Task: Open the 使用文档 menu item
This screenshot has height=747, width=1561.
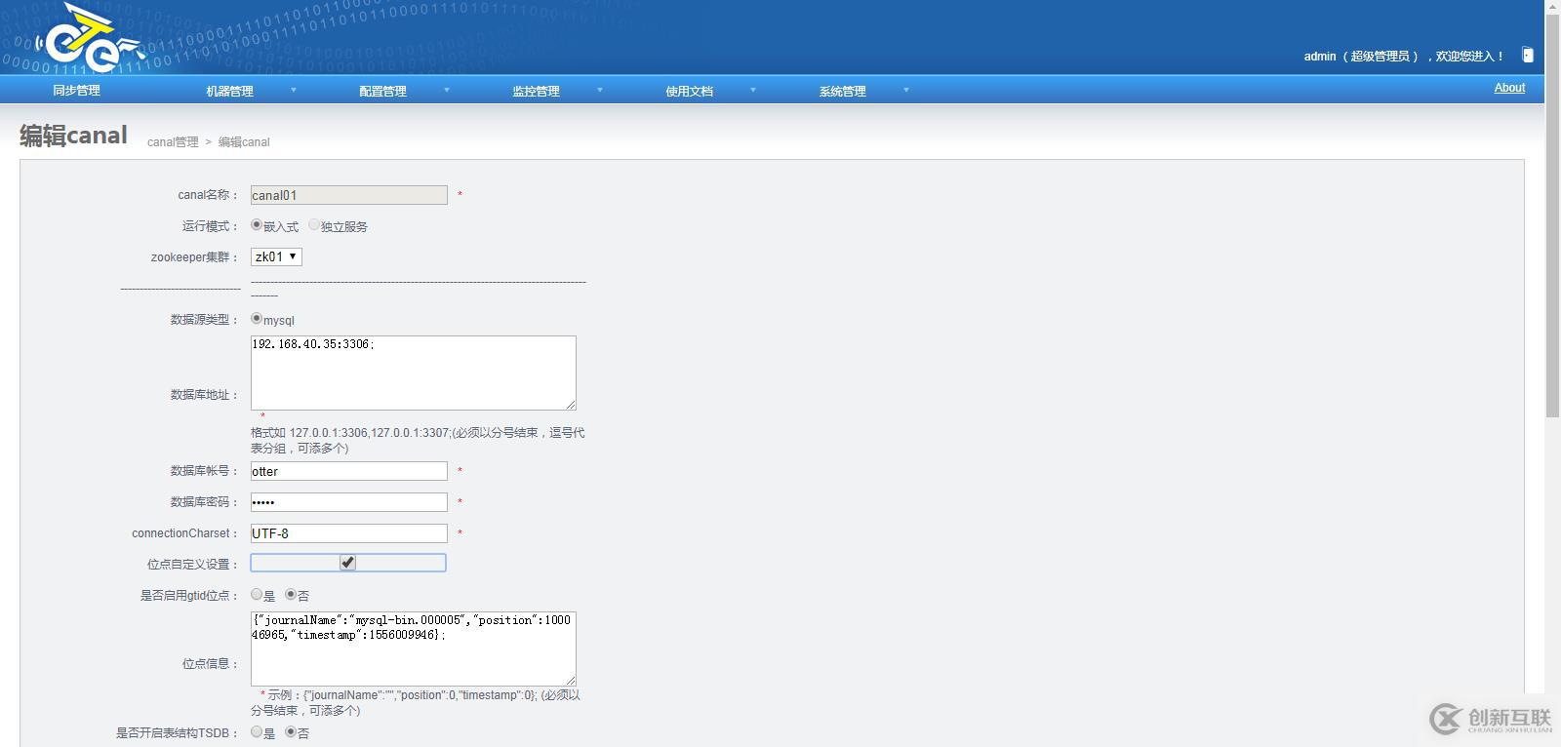Action: [x=689, y=91]
